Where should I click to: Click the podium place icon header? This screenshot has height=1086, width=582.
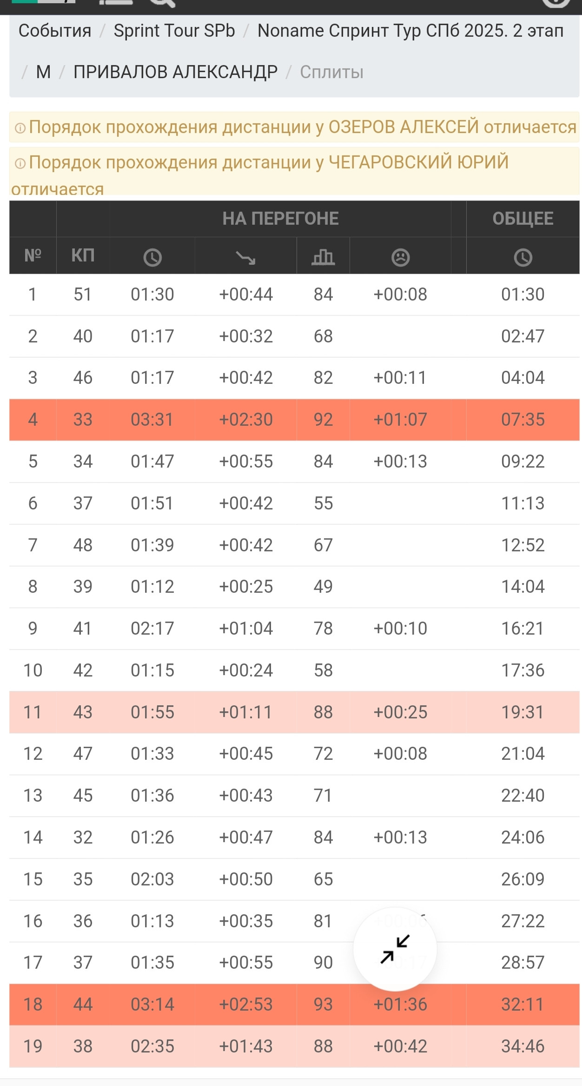click(323, 257)
